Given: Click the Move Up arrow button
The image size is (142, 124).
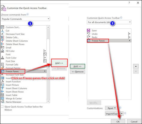Looking at the screenshot, I should tap(136, 66).
